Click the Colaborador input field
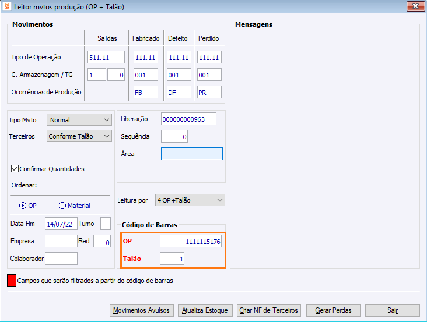Screen dimensions: 427x322 [x=61, y=259]
